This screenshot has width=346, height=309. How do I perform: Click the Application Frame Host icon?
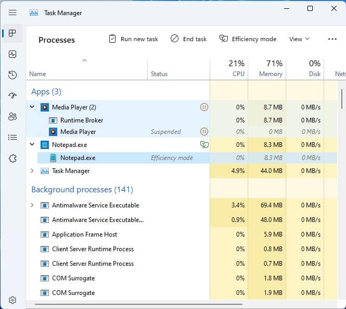(x=45, y=234)
